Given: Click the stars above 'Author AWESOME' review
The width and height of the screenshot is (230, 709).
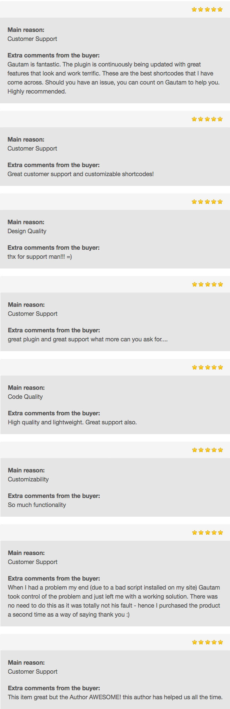Looking at the screenshot, I should point(208,642).
